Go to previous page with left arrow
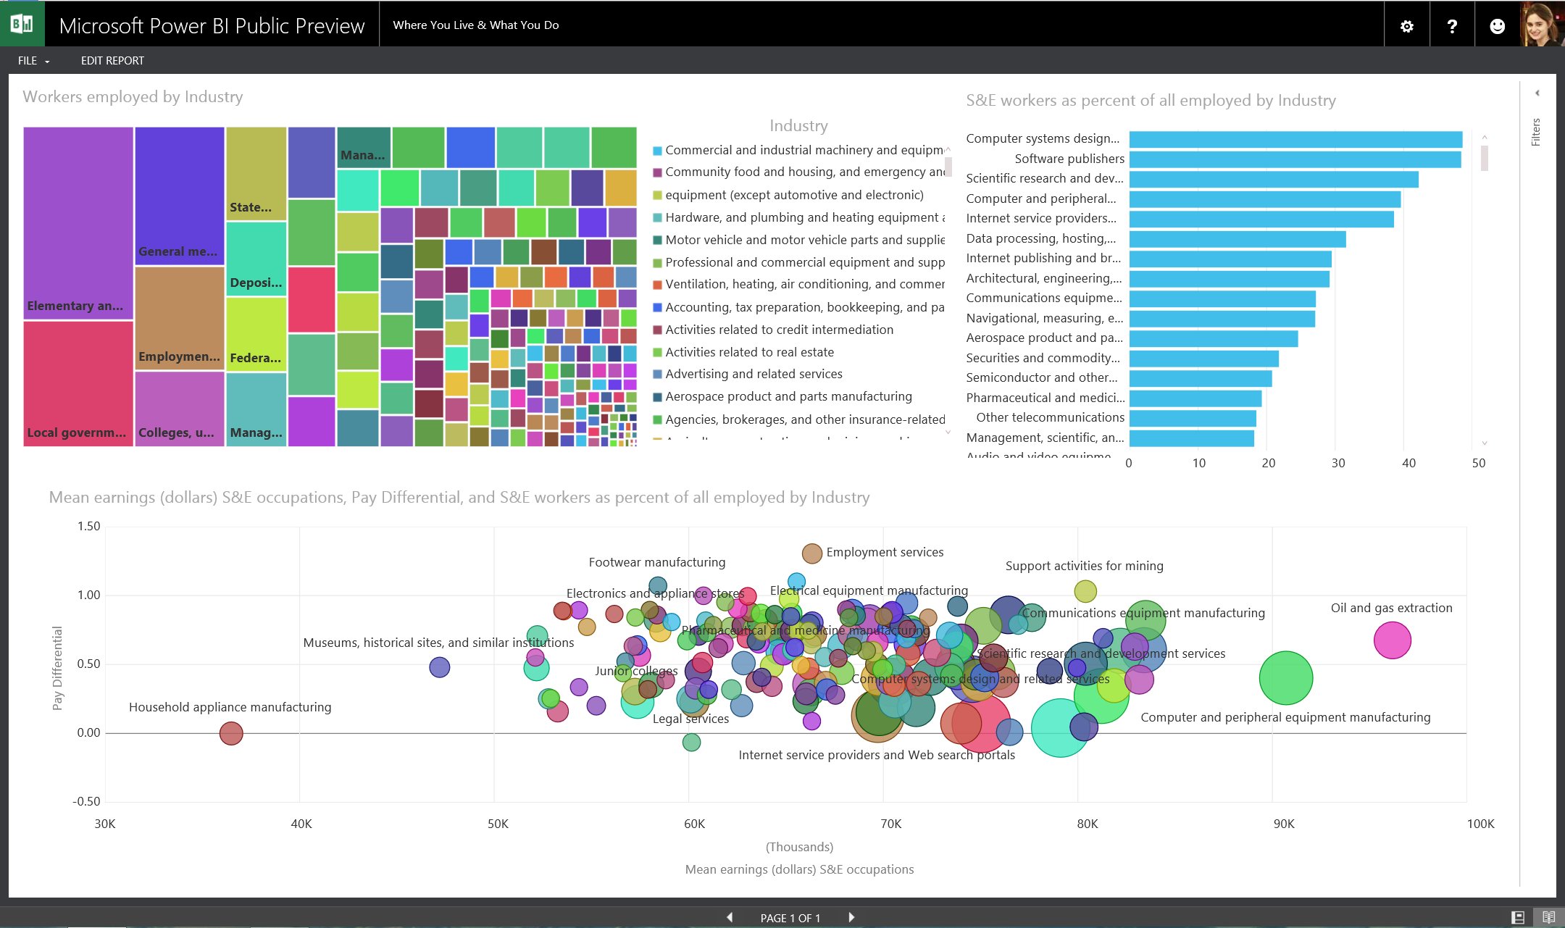Image resolution: width=1565 pixels, height=928 pixels. [729, 917]
